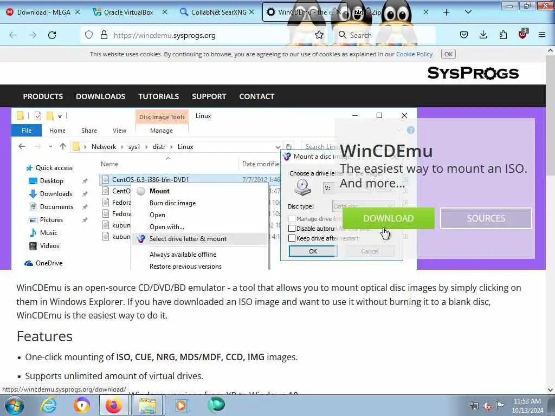Open the Cookie Policy link
The image size is (555, 416).
pyautogui.click(x=414, y=54)
